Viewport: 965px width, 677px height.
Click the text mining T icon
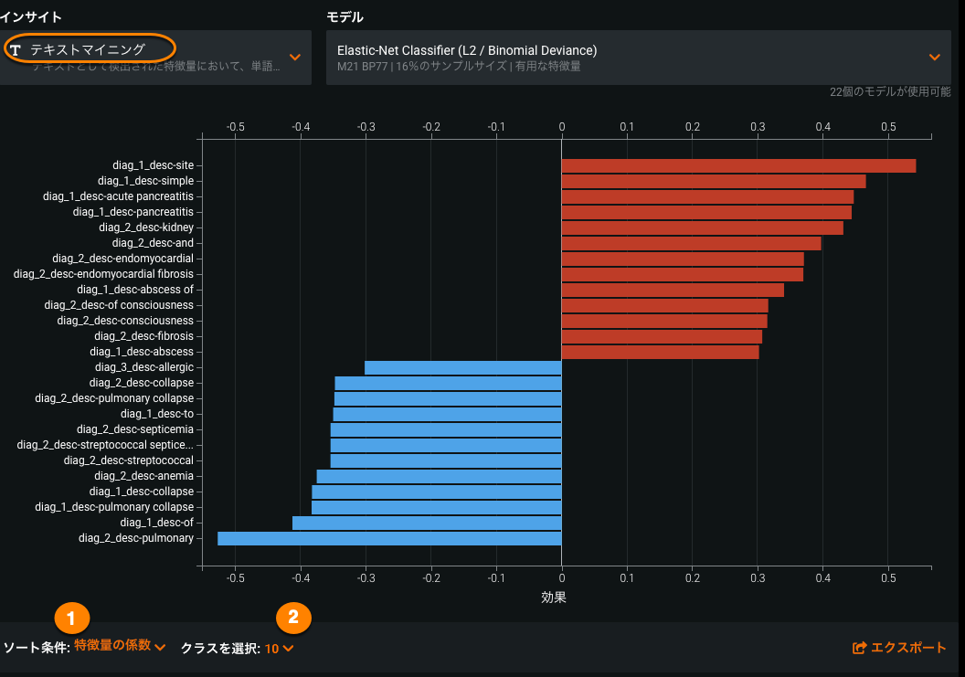[16, 49]
